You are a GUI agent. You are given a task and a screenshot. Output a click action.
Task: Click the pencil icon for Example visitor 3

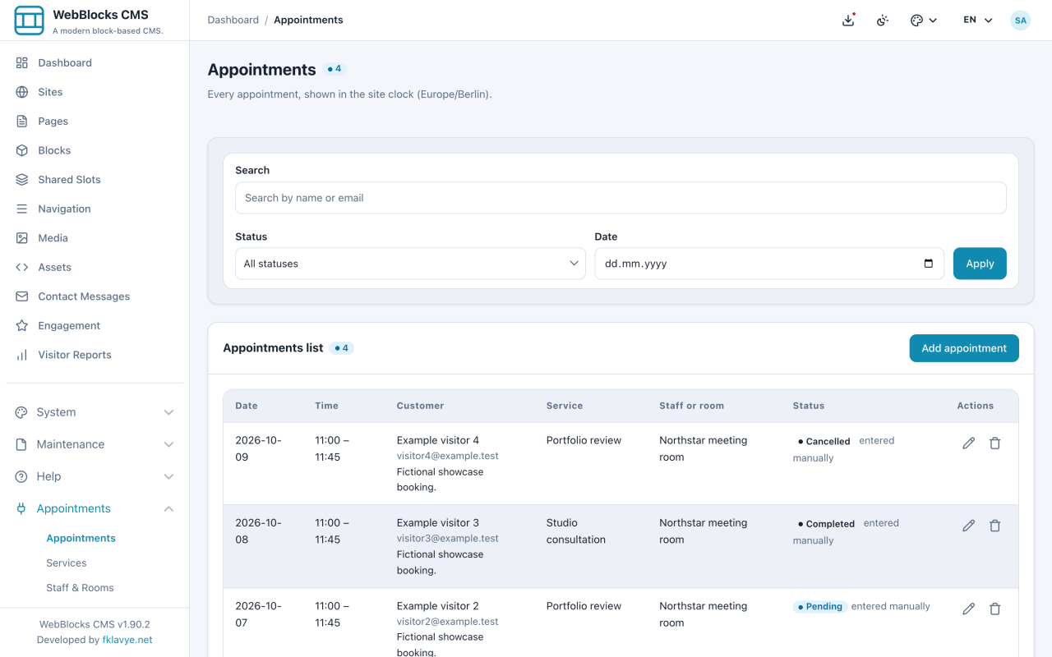(969, 526)
